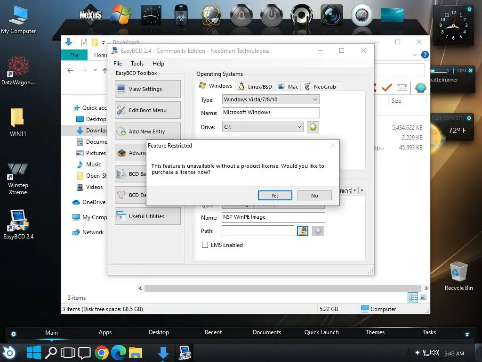The width and height of the screenshot is (482, 362).
Task: Open Edge from taskbar
Action: (118, 353)
